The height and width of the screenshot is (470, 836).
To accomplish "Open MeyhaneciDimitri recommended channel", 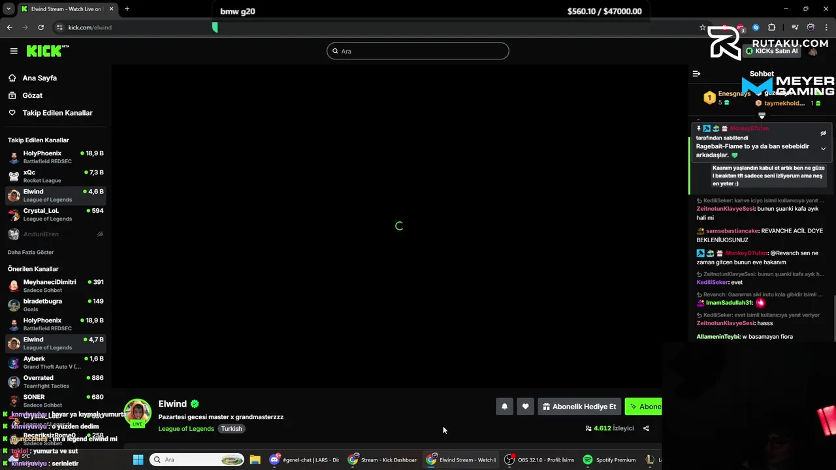I will [x=56, y=286].
